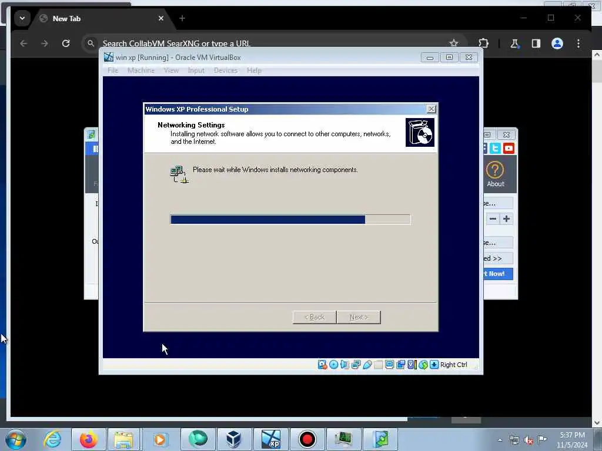Click the mouse integration indicator in VirtualBox status bar

(x=423, y=365)
